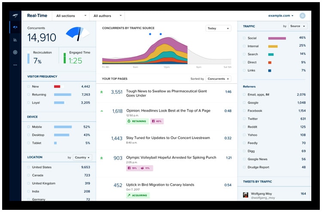322x212 pixels.
Task: Open Stay Tuned for Updates article
Action: (x=168, y=138)
